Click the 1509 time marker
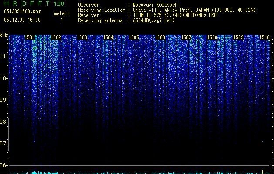The image size is (274, 174). click(x=239, y=37)
